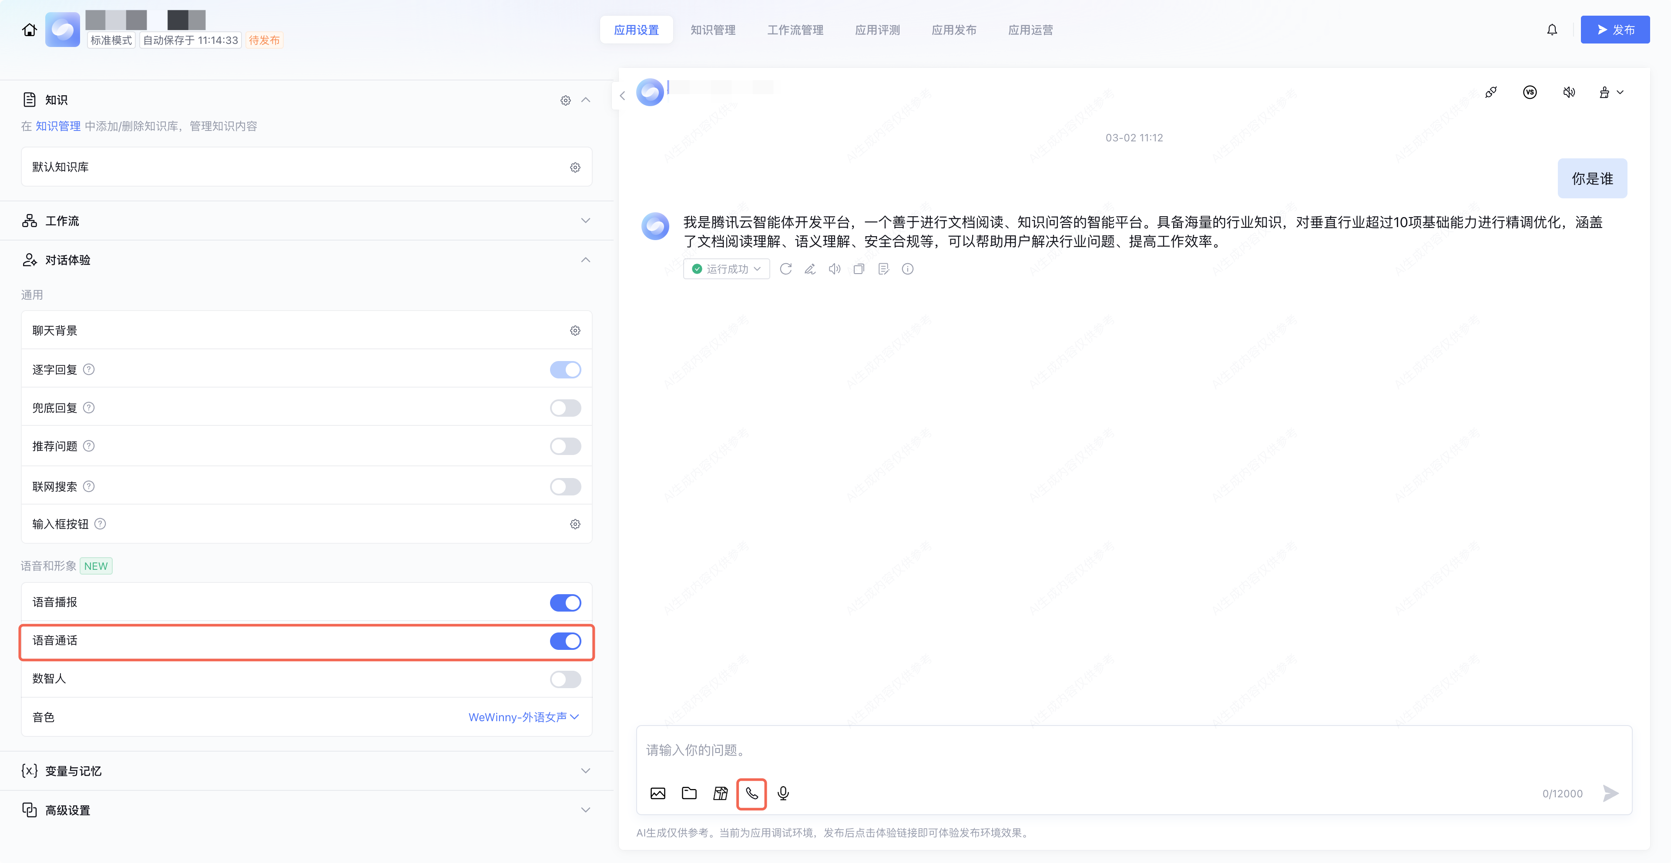Click the mute speaker icon in chat header
The image size is (1671, 863).
[1568, 92]
